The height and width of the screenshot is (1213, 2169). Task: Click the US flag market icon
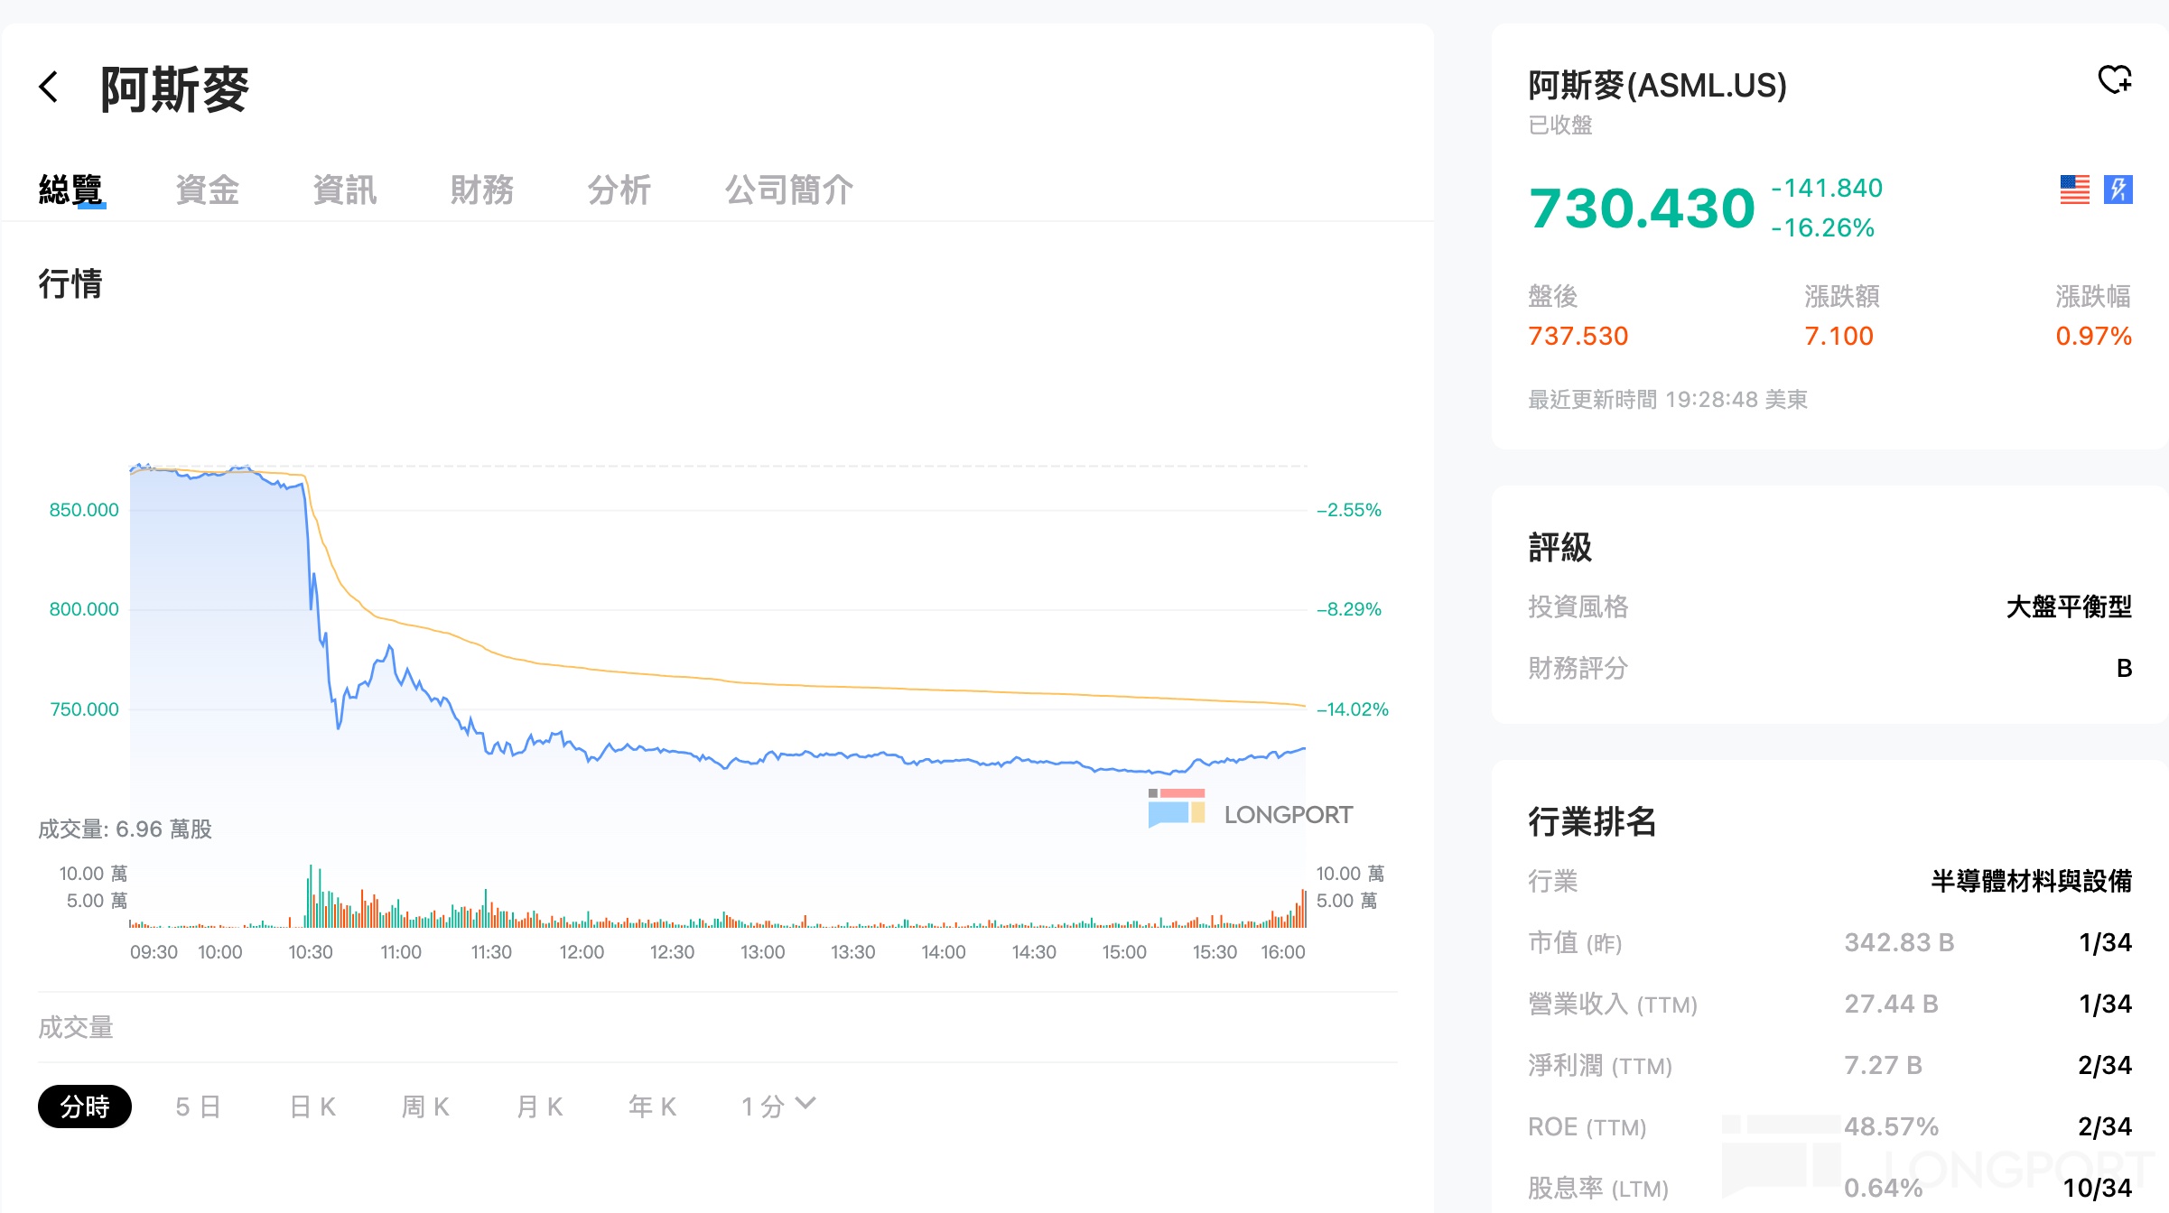2074,190
